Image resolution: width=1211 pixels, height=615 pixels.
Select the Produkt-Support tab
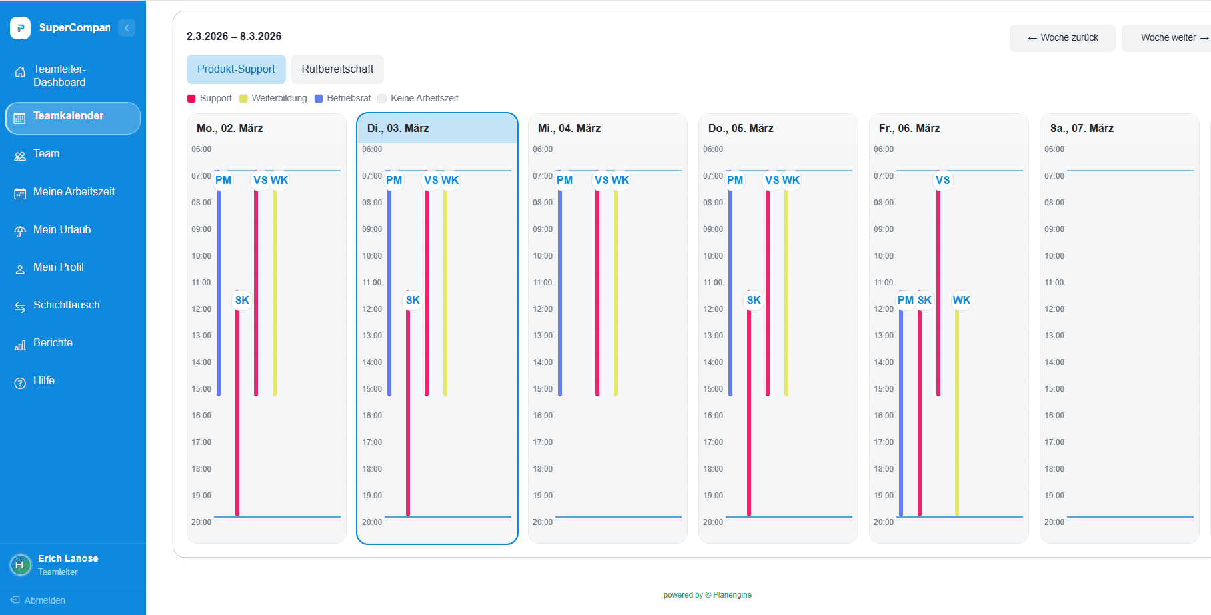236,69
